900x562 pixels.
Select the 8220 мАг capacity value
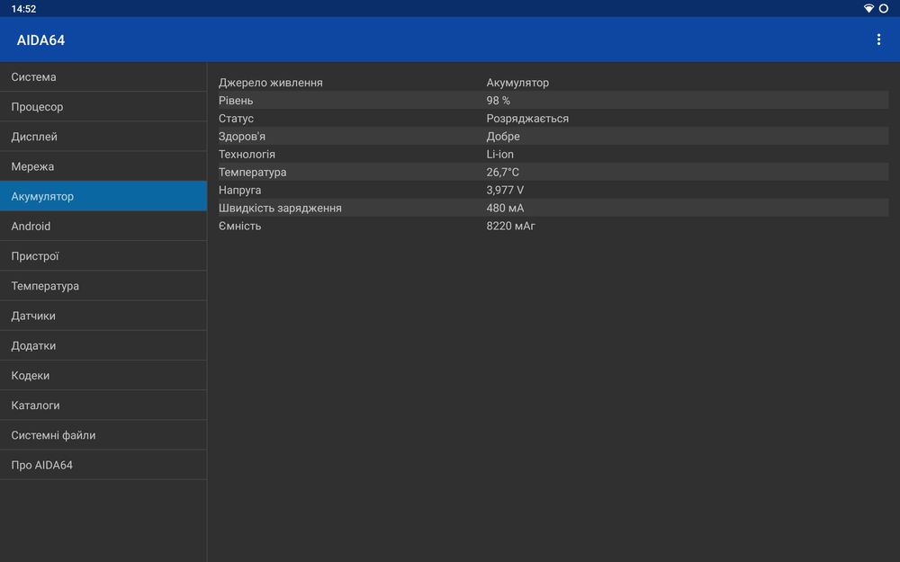pos(511,226)
